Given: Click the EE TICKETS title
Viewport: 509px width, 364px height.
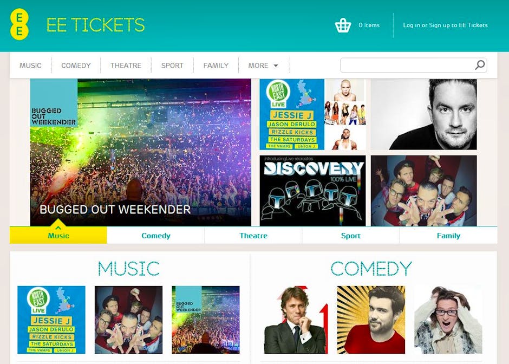Looking at the screenshot, I should point(95,25).
